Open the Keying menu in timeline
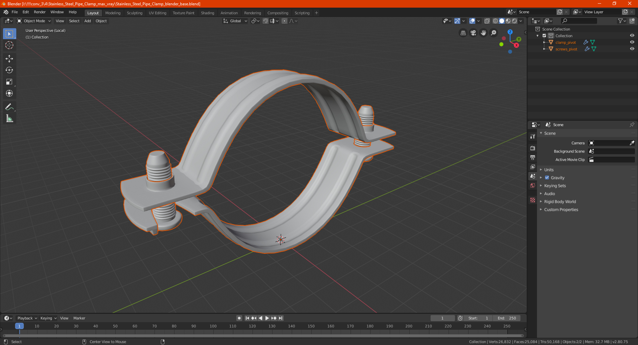The height and width of the screenshot is (345, 638). click(x=48, y=318)
